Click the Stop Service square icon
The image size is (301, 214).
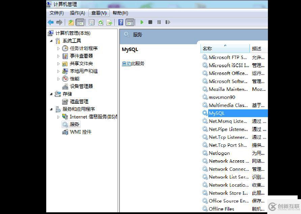(x=150, y=22)
